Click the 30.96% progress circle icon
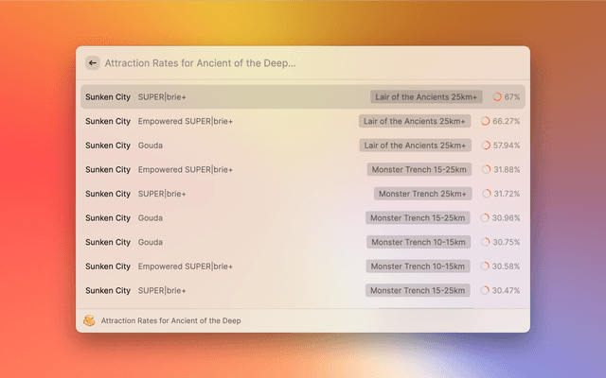Screen dimensions: 606x378 click(x=486, y=218)
